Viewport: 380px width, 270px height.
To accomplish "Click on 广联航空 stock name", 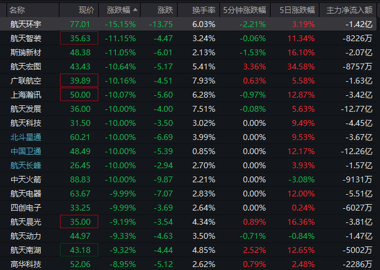I will 26,81.
